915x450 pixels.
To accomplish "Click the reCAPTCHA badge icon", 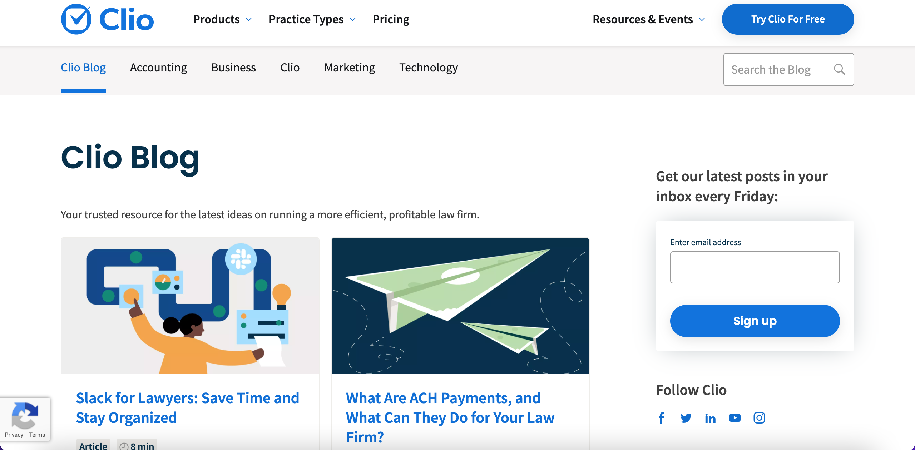I will click(25, 415).
